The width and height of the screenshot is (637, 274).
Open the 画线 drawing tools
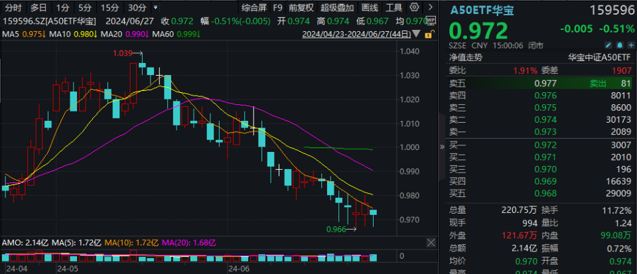coord(370,7)
